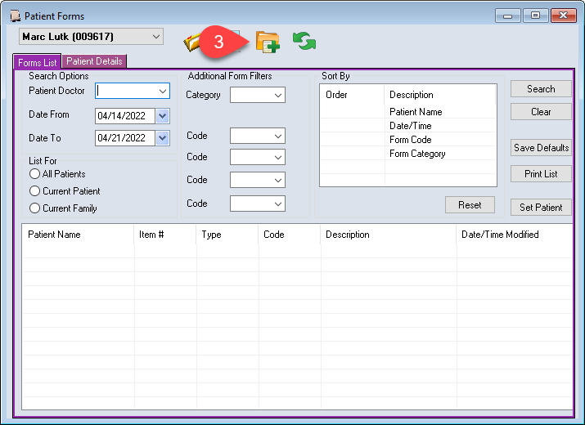Image resolution: width=585 pixels, height=425 pixels.
Task: Click the Search button
Action: click(x=541, y=89)
